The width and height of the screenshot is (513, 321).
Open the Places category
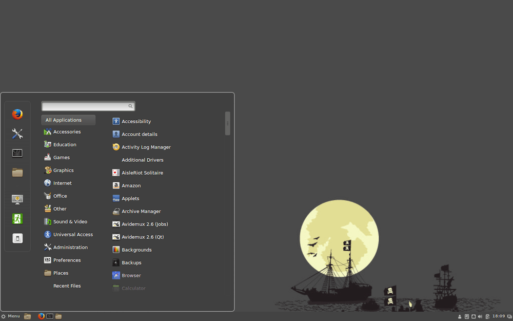tap(56, 273)
